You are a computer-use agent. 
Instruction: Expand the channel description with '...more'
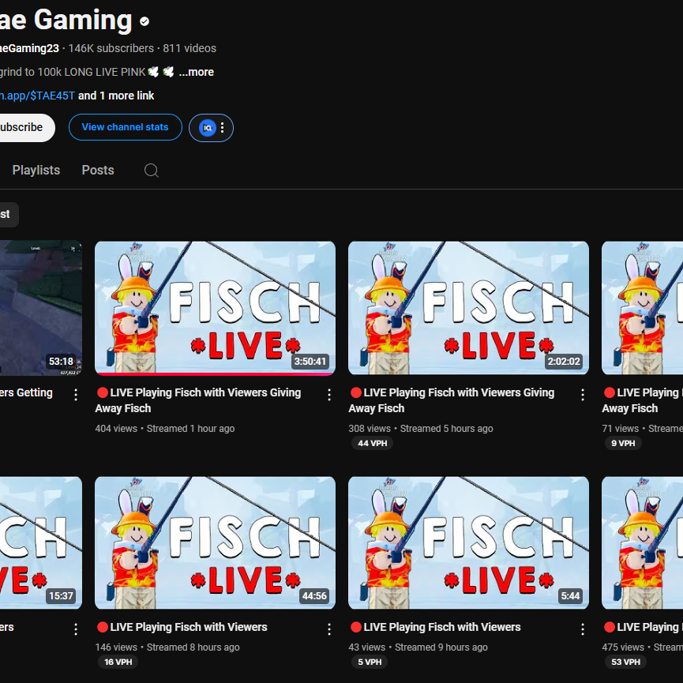(x=196, y=72)
